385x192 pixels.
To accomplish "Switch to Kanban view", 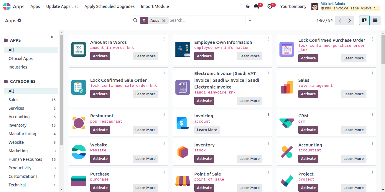I will [x=364, y=20].
